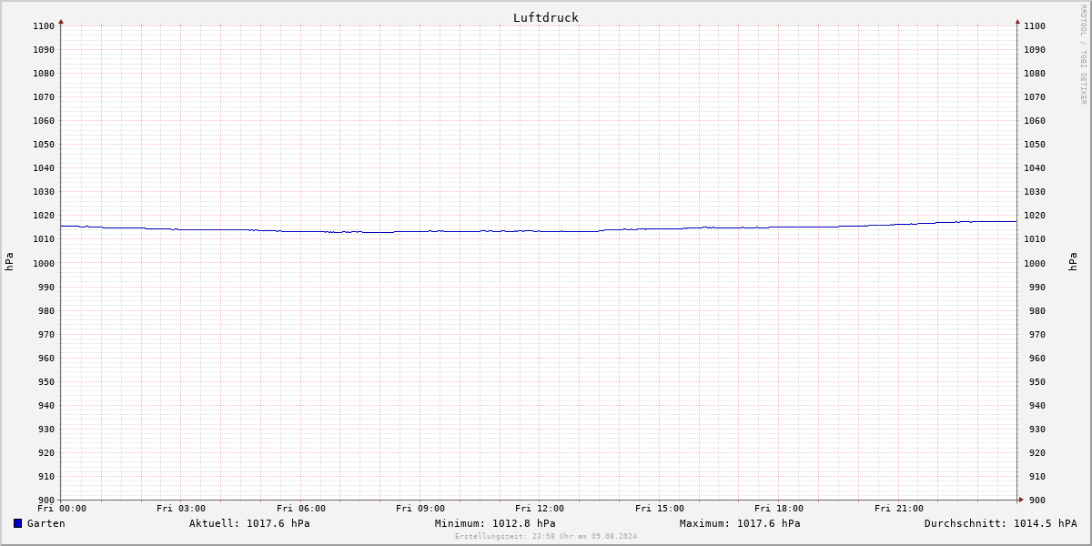The height and width of the screenshot is (546, 1092).
Task: Click the 900 label on the left axis
Action: click(x=46, y=500)
